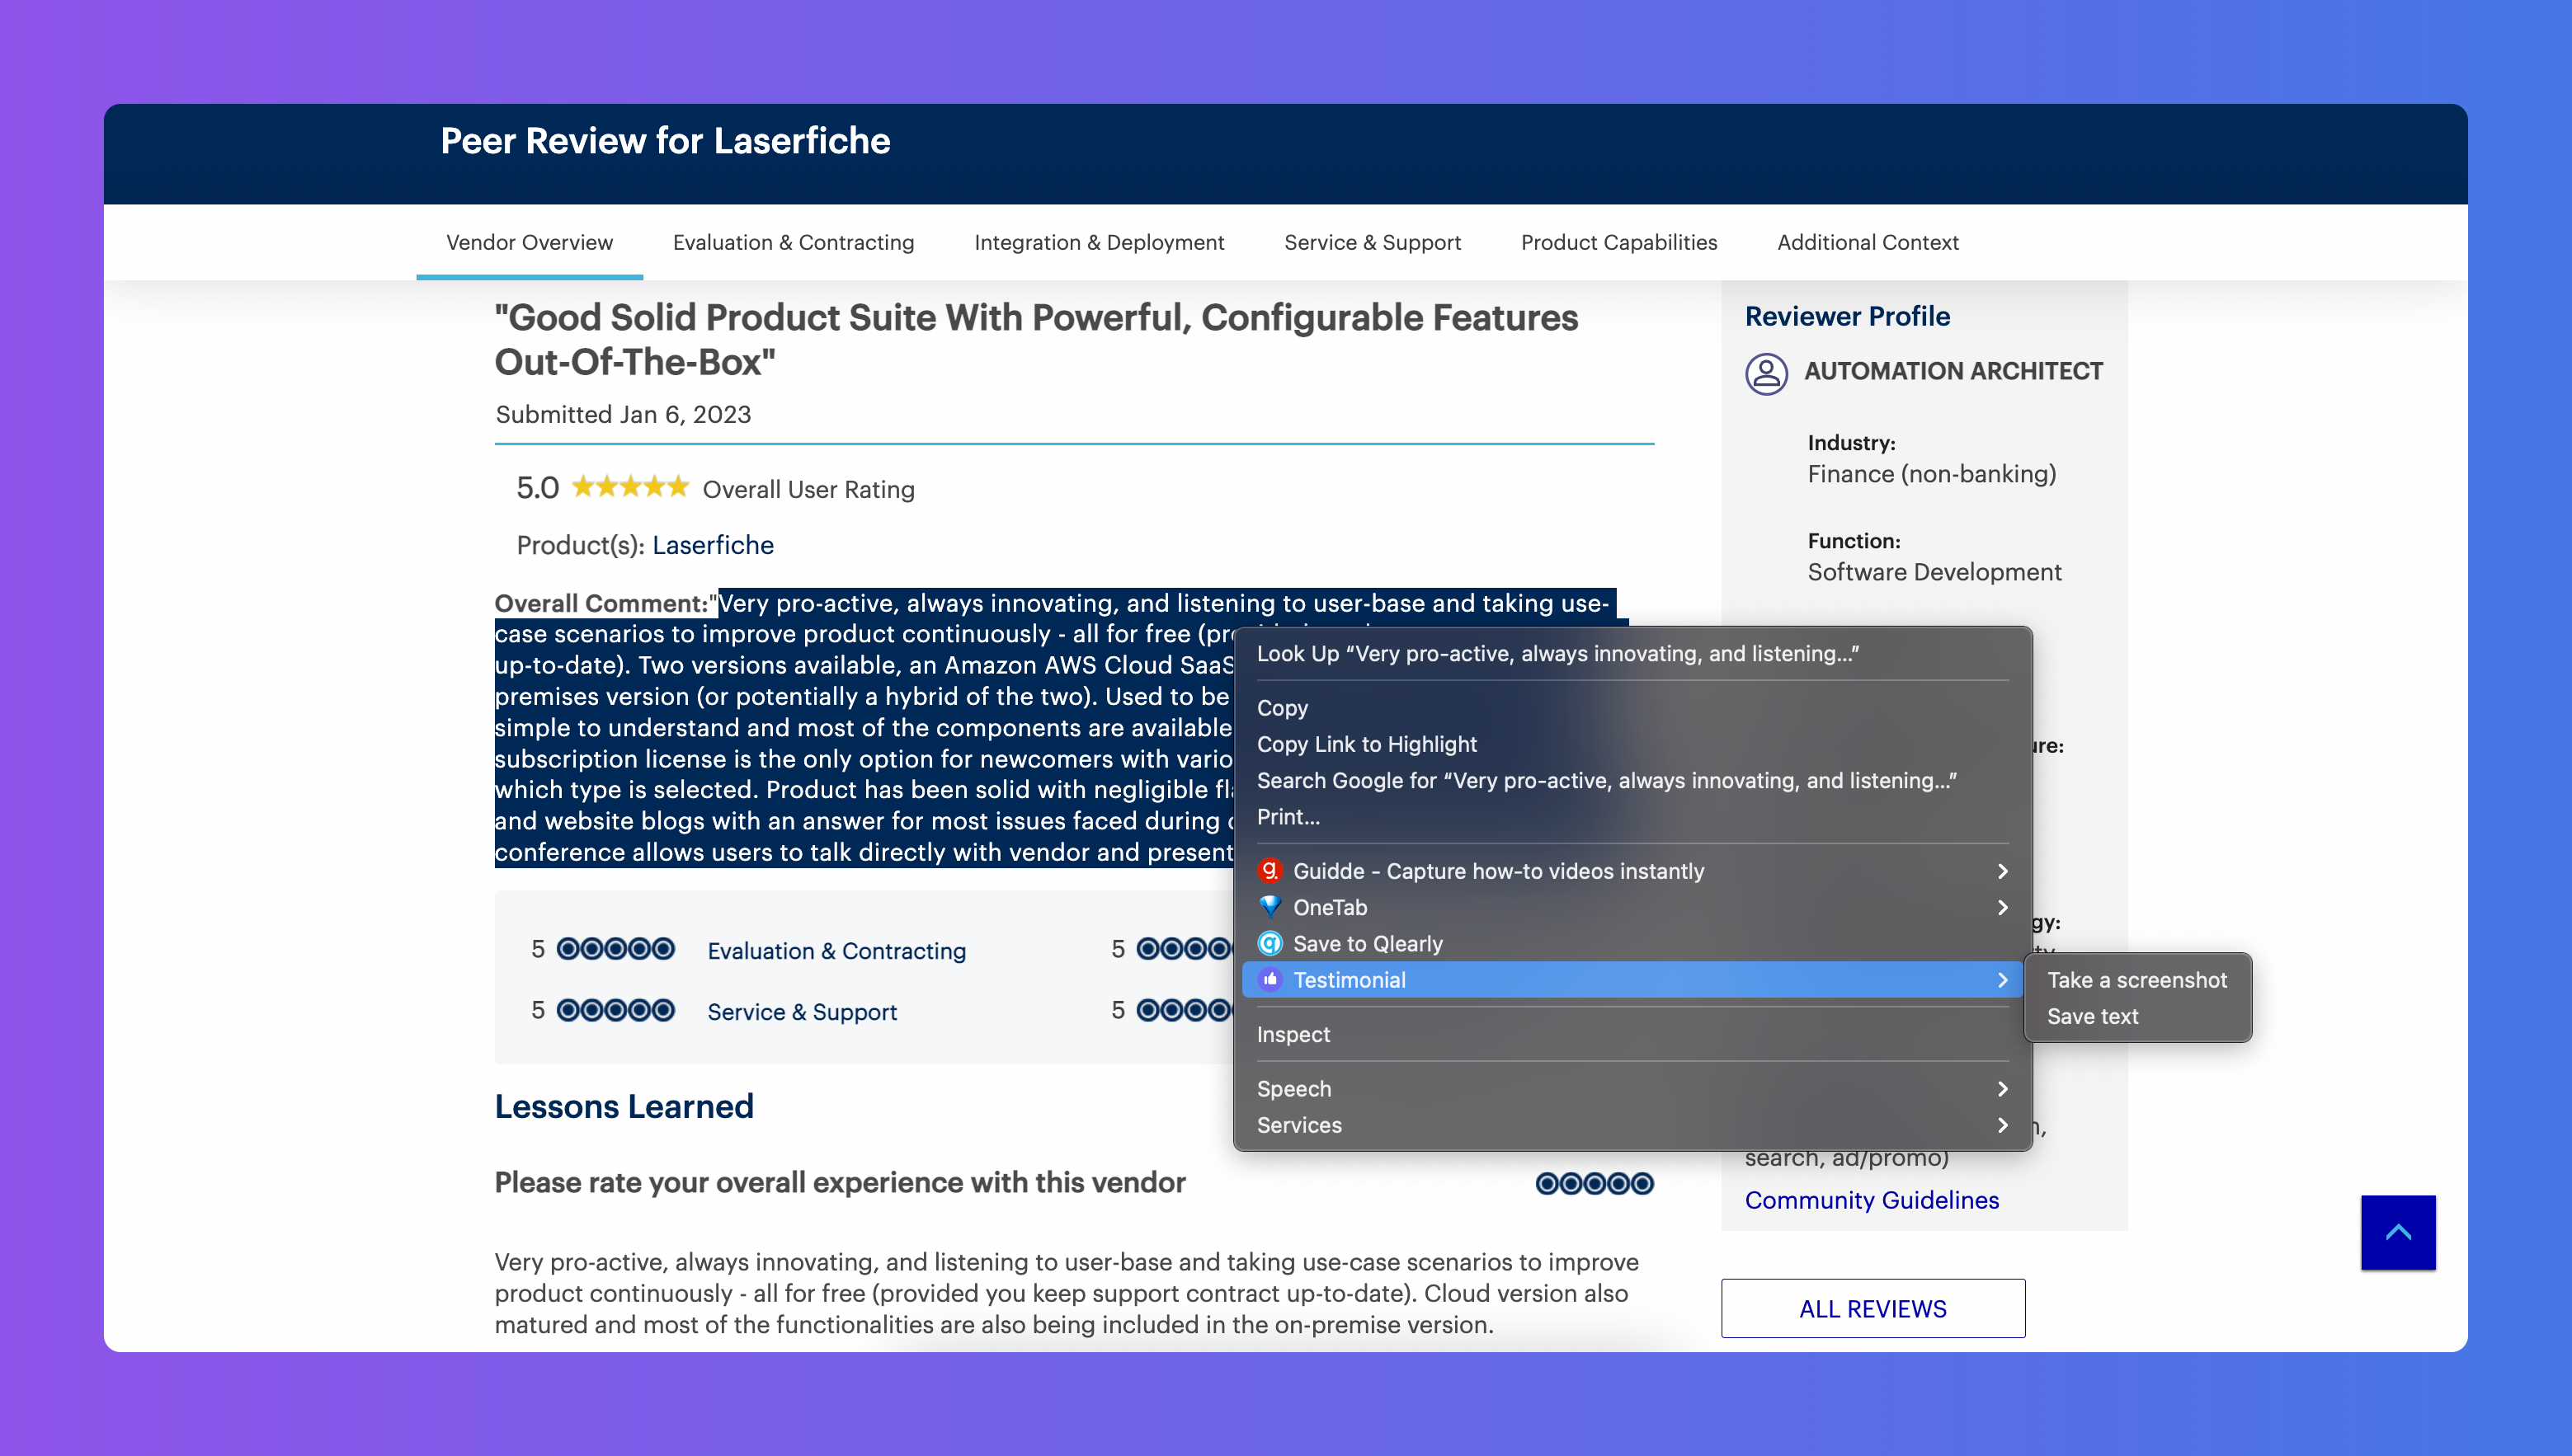This screenshot has height=1456, width=2572.
Task: Click the 5.0 overall rating number
Action: [x=537, y=488]
